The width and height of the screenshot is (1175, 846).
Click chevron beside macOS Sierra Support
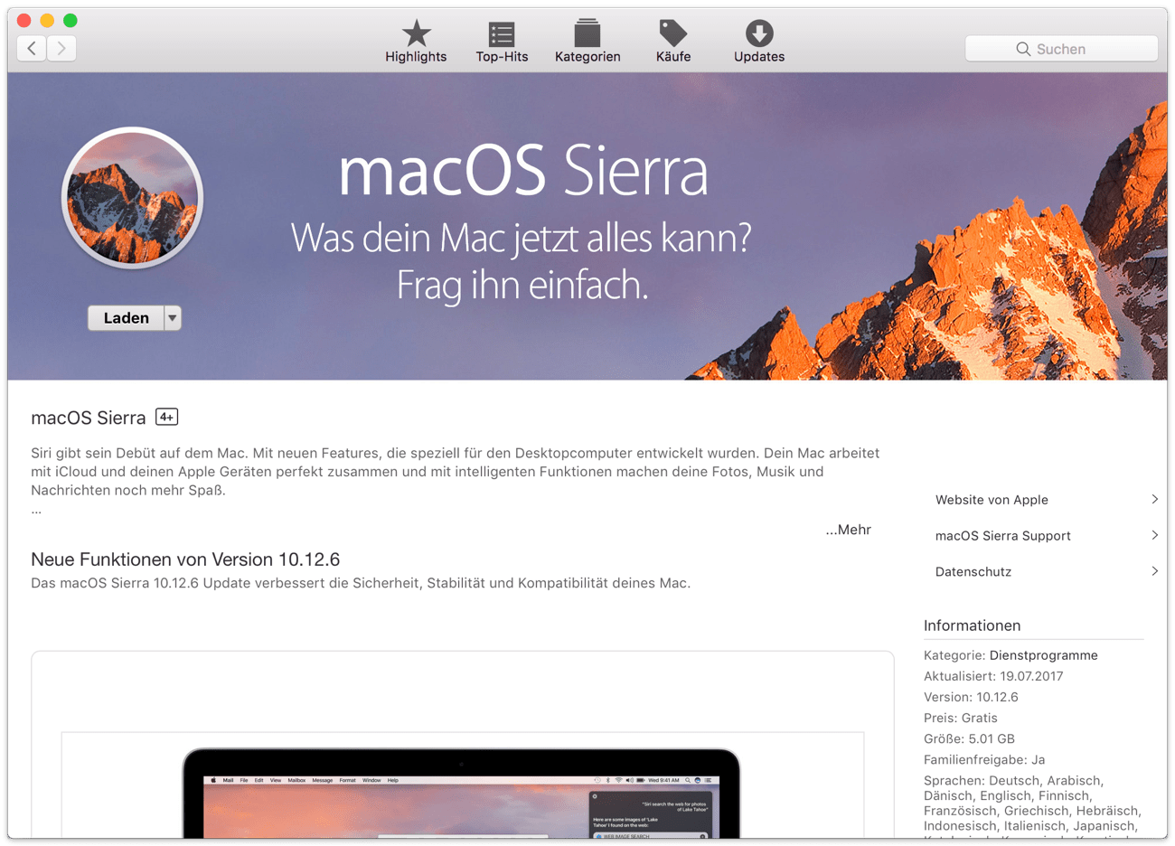[1154, 535]
